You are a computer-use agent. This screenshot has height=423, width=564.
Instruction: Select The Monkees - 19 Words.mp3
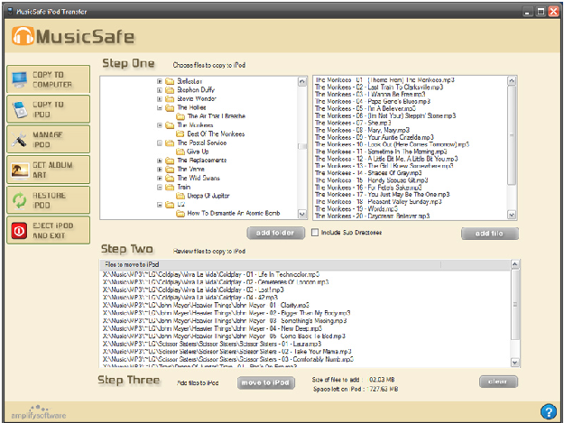[x=356, y=209]
